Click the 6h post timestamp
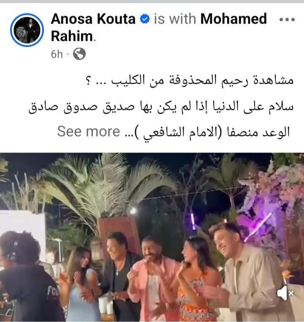The height and width of the screenshot is (322, 304). [x=57, y=54]
